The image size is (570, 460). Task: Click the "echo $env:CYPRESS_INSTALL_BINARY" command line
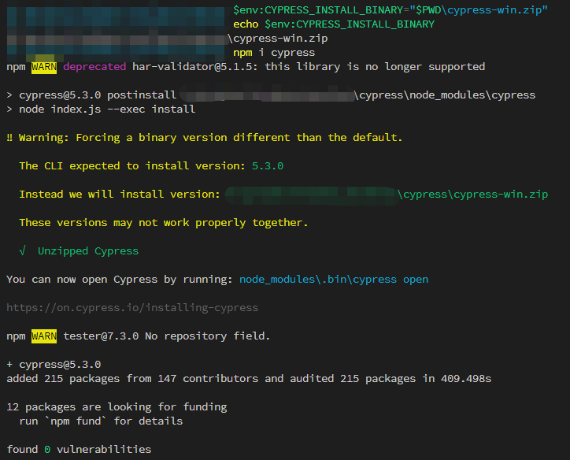[334, 24]
